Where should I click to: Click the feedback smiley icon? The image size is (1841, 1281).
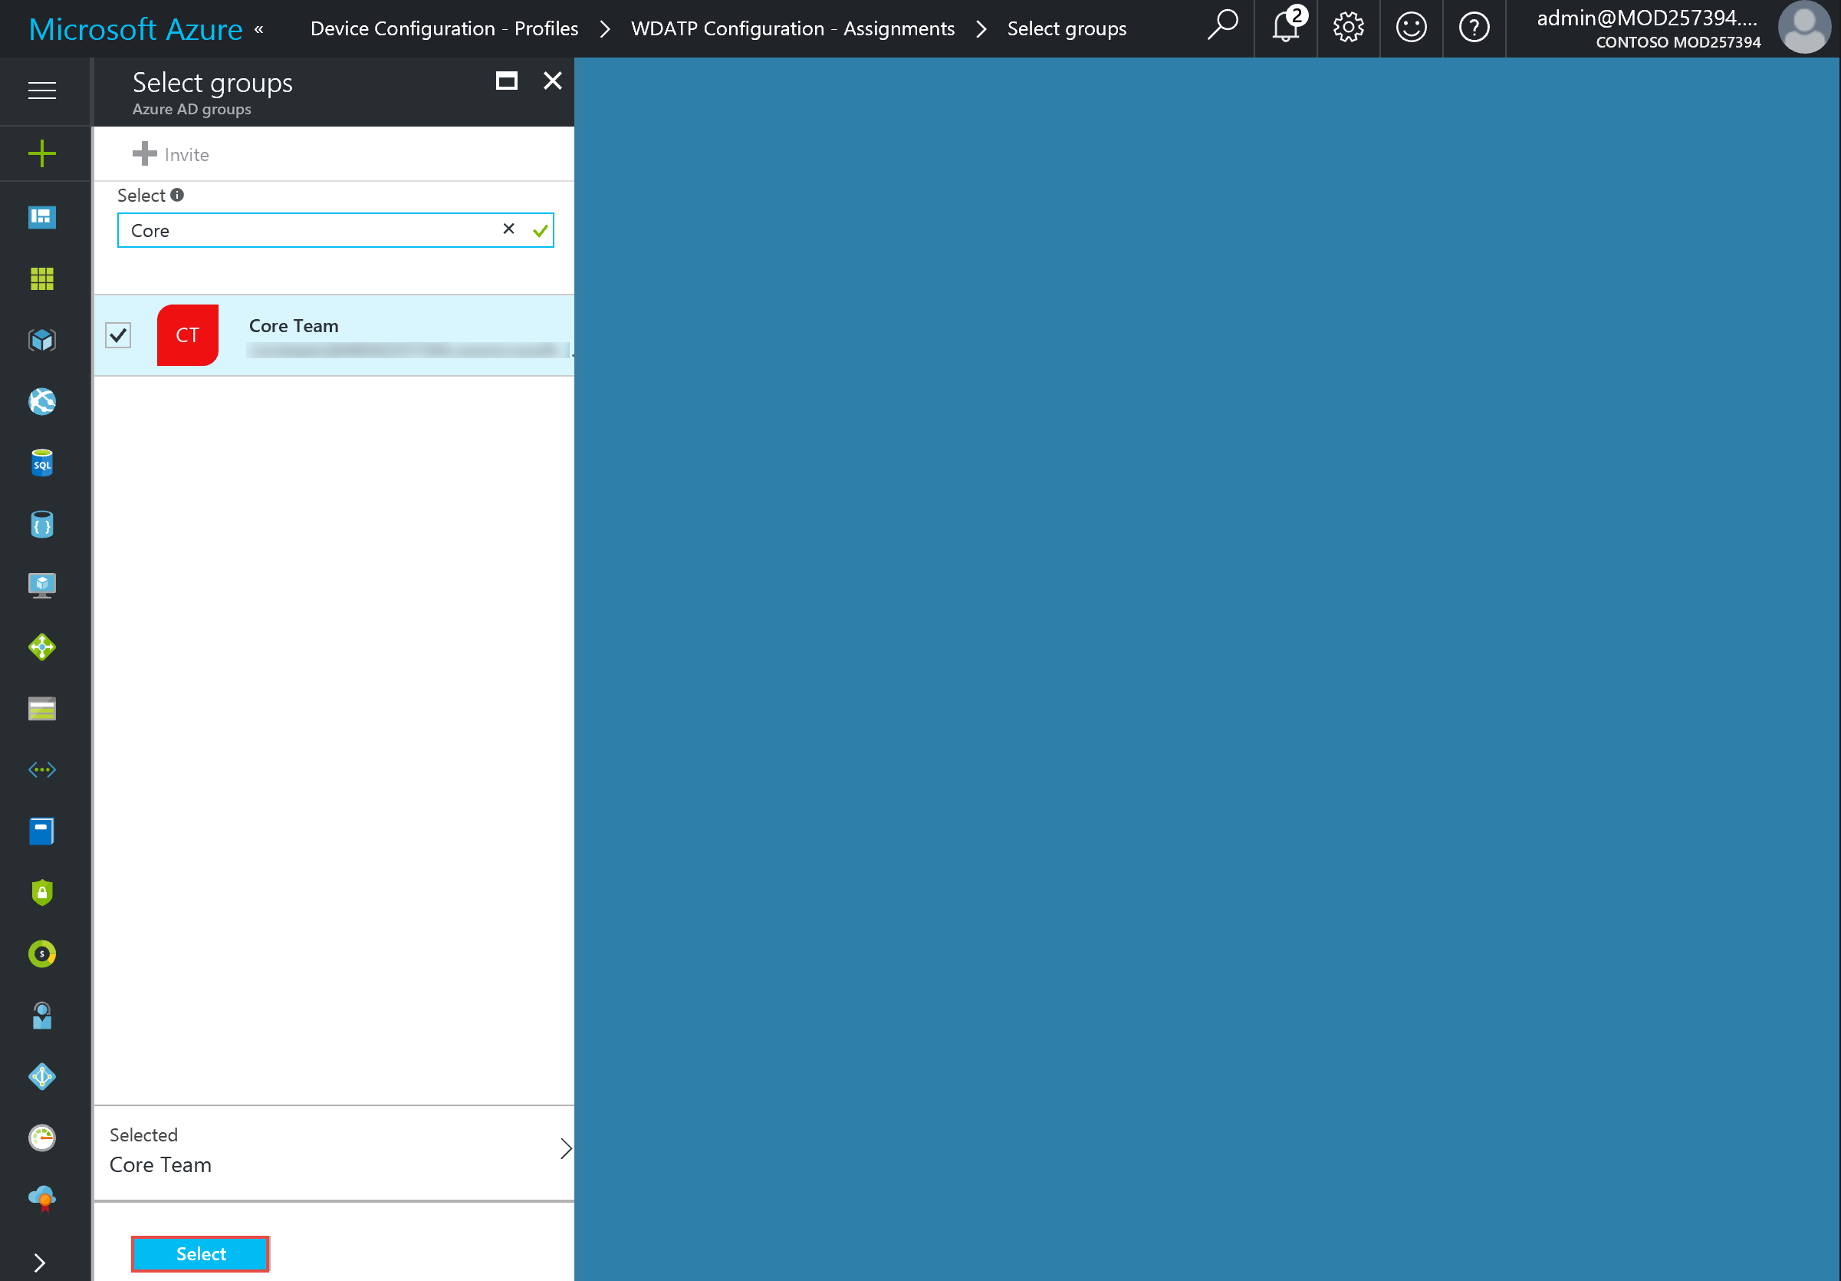1410,28
